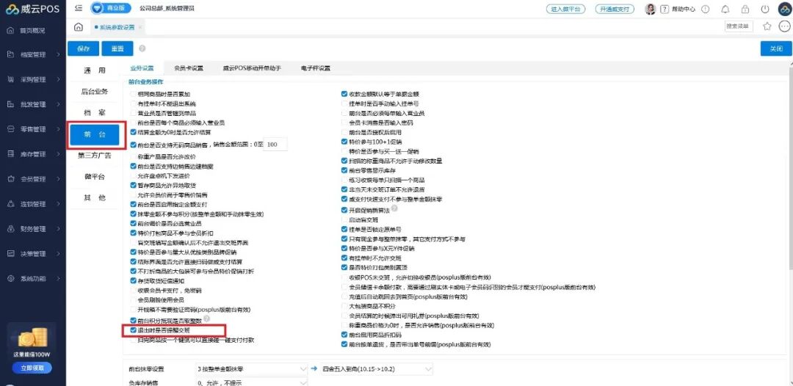Go to the home page icon tab
793x386 pixels.
79,27
